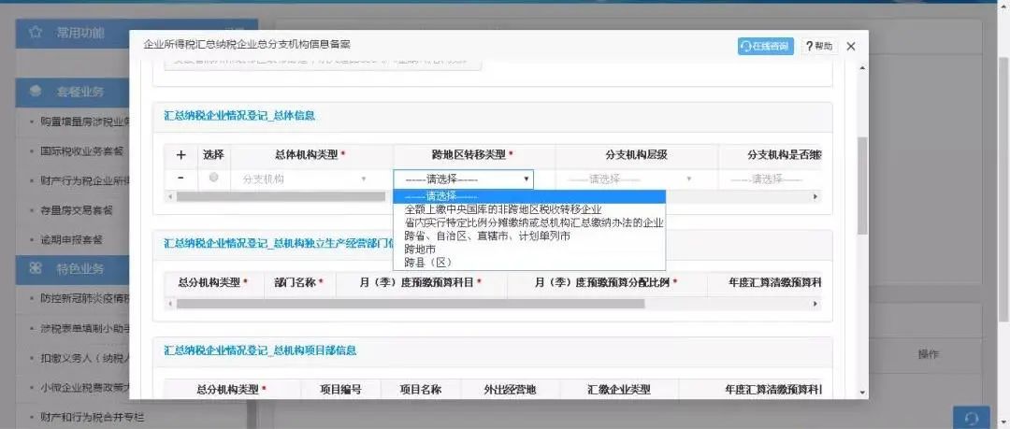Click the 套餐业务 section icon
The image size is (1010, 429).
tap(36, 91)
